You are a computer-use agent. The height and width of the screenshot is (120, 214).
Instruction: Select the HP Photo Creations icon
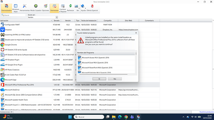point(2,70)
